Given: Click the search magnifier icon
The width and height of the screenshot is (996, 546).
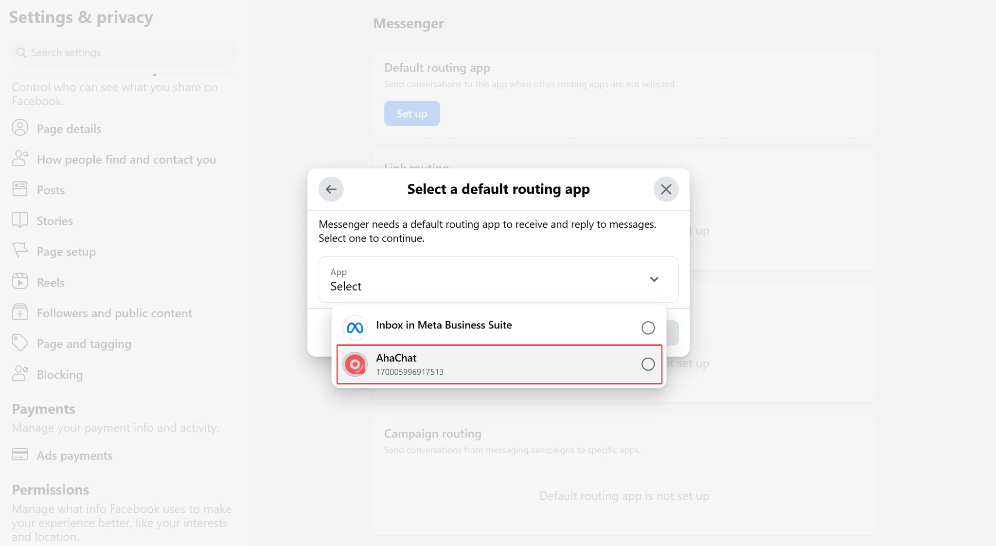Looking at the screenshot, I should coord(21,53).
